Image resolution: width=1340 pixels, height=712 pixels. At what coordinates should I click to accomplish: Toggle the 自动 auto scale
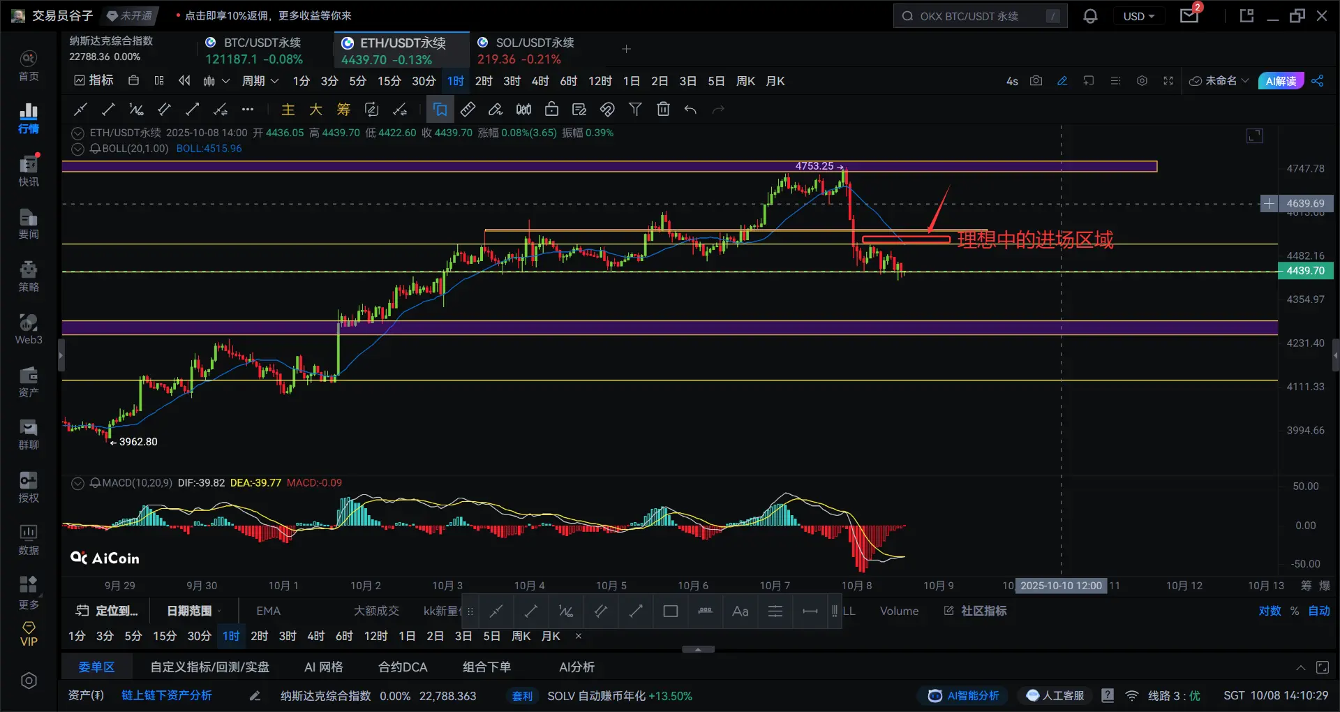coord(1318,611)
